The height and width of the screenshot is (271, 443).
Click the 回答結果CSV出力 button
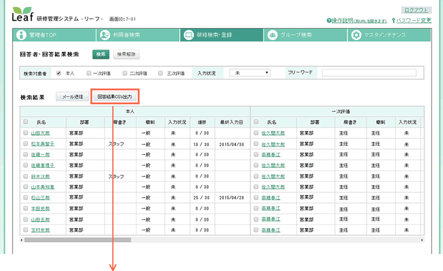tap(115, 97)
